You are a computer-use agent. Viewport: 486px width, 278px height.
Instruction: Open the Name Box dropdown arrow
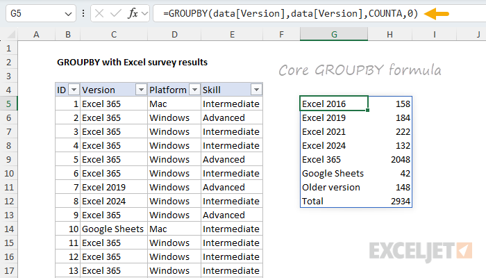(68, 14)
